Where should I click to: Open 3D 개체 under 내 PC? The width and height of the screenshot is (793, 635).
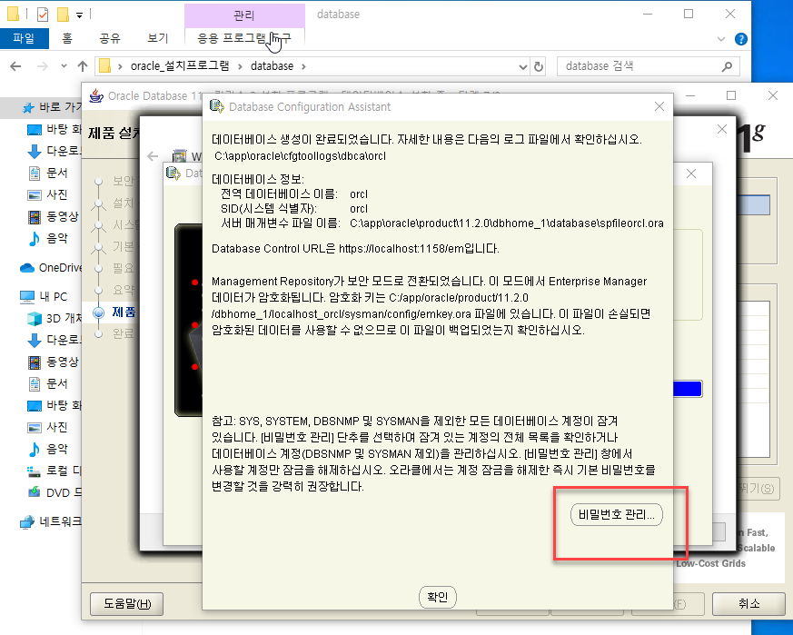(x=55, y=318)
